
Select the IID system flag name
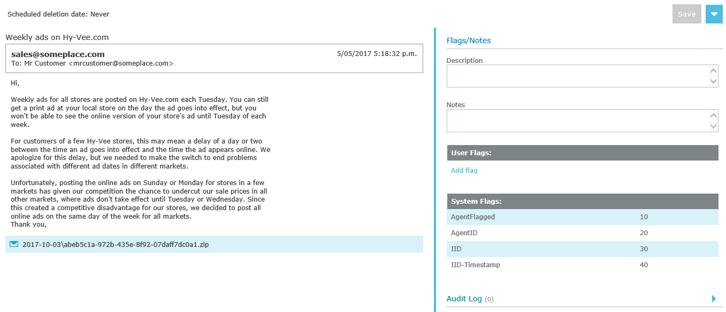pos(456,249)
